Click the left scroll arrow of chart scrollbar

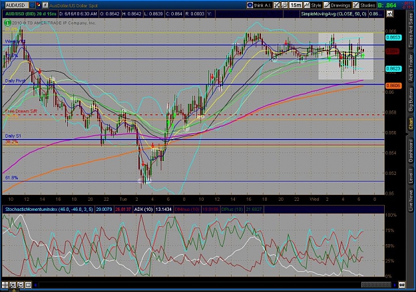[36, 285]
